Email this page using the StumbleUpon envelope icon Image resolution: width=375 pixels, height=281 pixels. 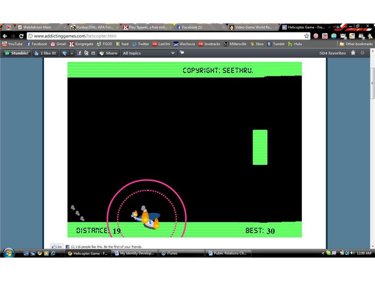92,53
